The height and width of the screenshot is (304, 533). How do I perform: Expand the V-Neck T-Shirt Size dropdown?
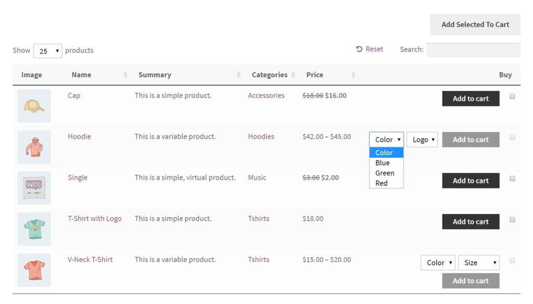[478, 263]
